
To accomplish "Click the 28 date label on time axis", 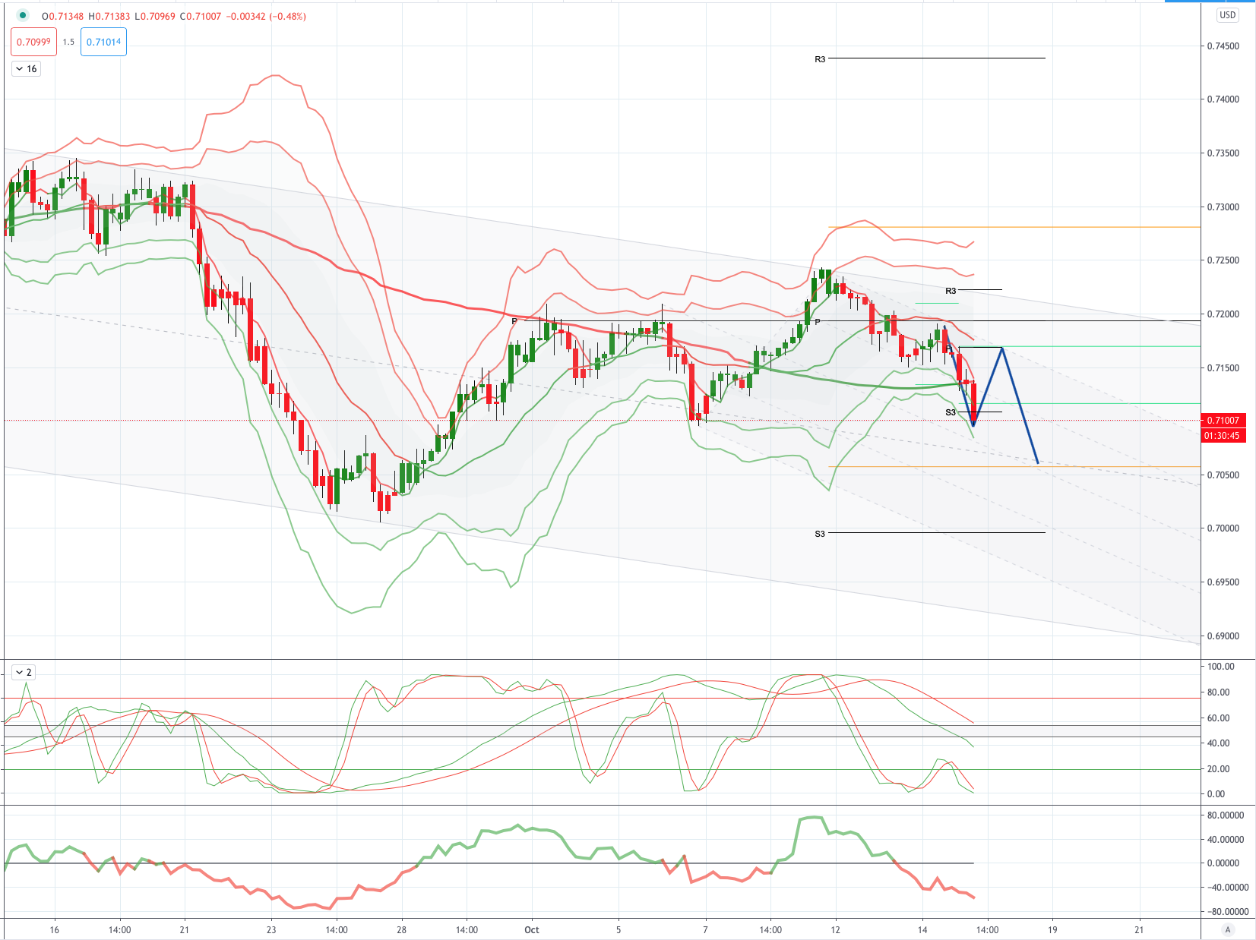I will point(401,929).
